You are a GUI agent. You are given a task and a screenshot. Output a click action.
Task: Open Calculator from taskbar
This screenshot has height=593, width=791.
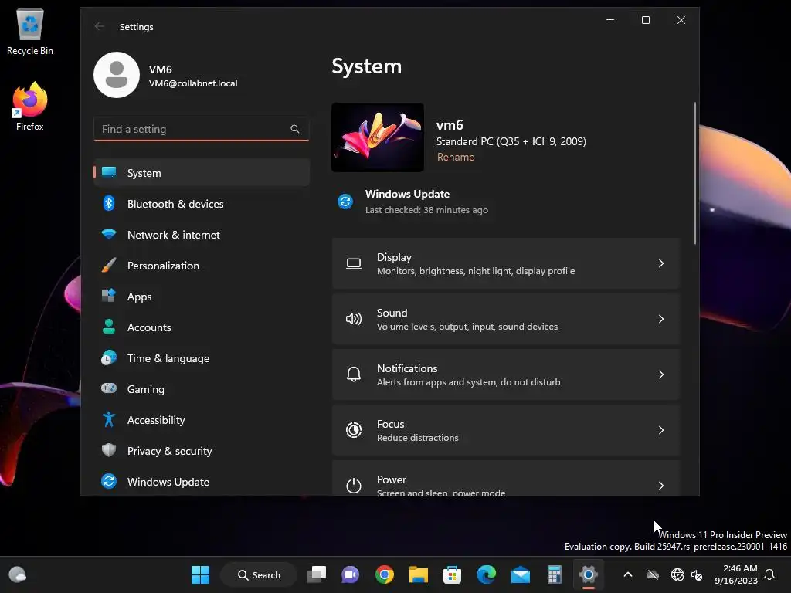(554, 574)
